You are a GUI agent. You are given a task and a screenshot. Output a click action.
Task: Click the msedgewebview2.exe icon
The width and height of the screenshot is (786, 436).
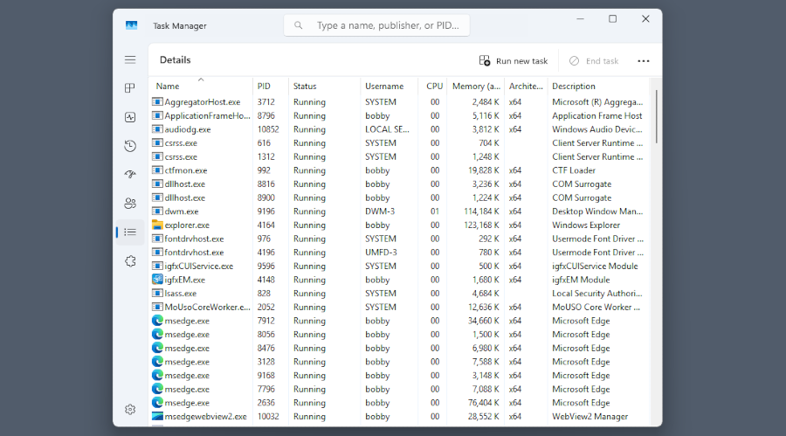(x=157, y=417)
